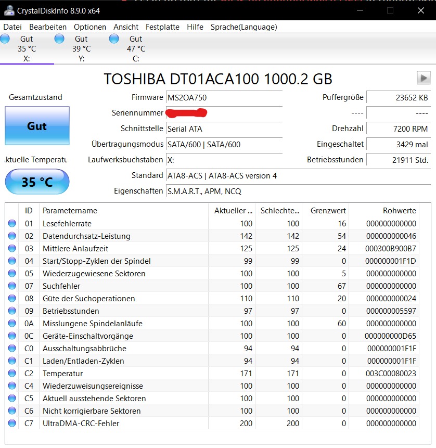Click status orb of Wiederzugewiesene Sektoren row
This screenshot has height=448, width=436.
(x=12, y=273)
